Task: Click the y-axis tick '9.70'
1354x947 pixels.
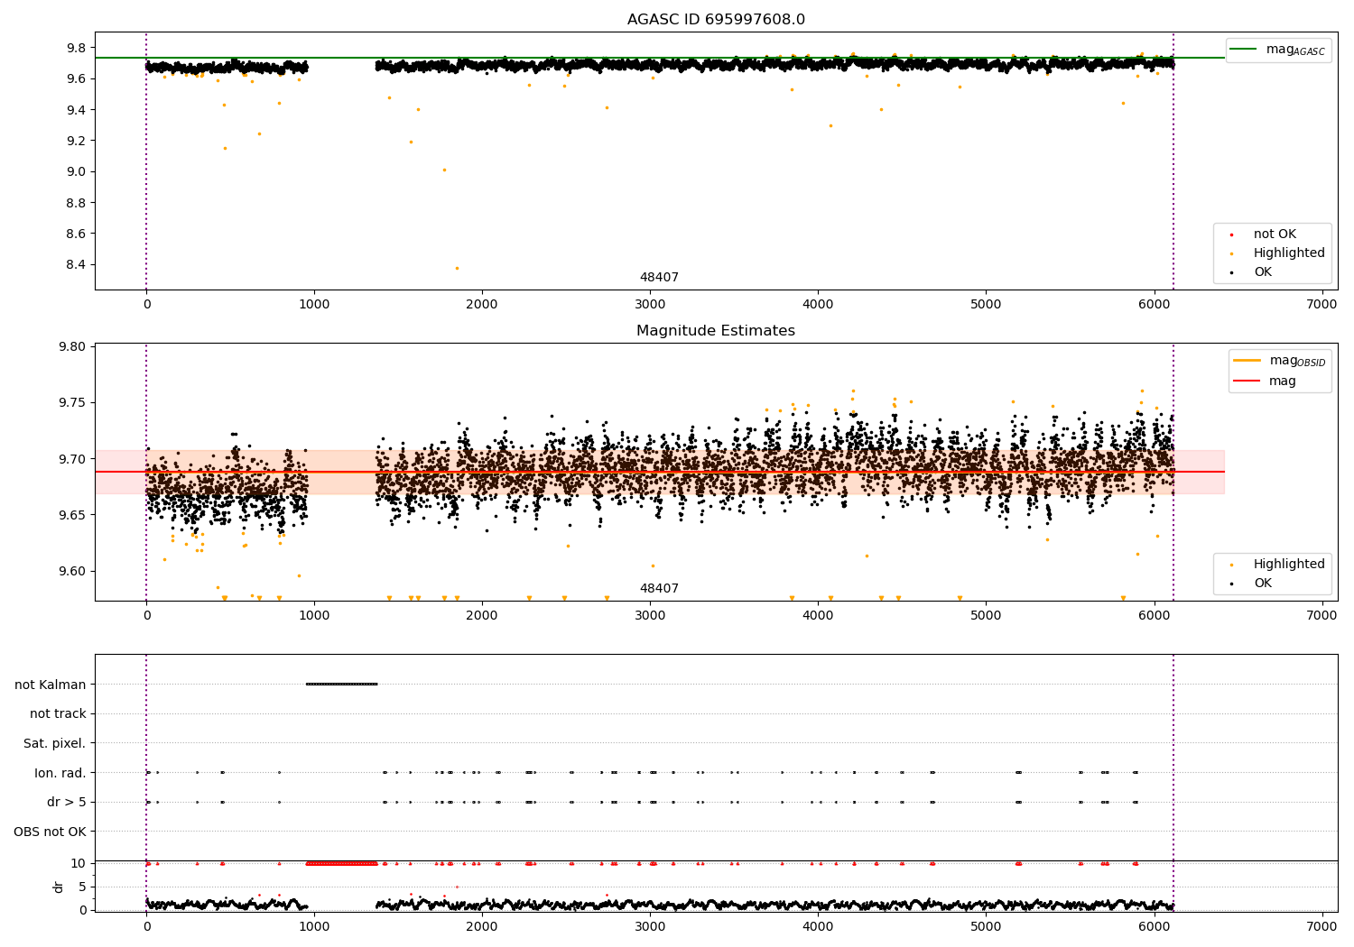Action: (72, 459)
